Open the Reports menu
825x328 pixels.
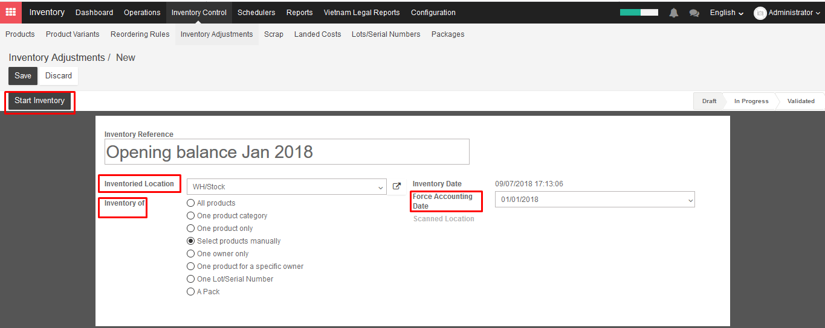(300, 13)
